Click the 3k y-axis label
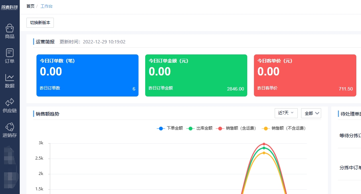Screen dimensions: 361x194 tap(41, 143)
